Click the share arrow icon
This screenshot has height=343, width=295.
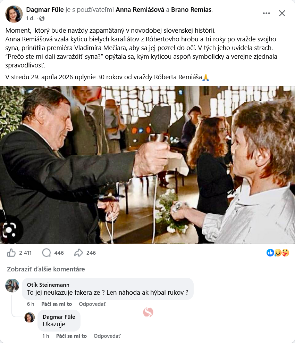point(78,253)
